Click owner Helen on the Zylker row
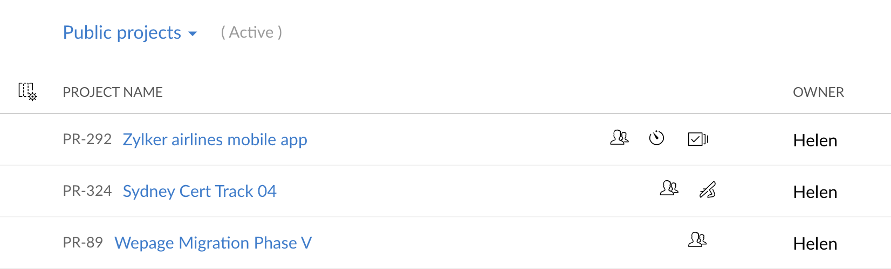This screenshot has width=891, height=269. tap(815, 140)
